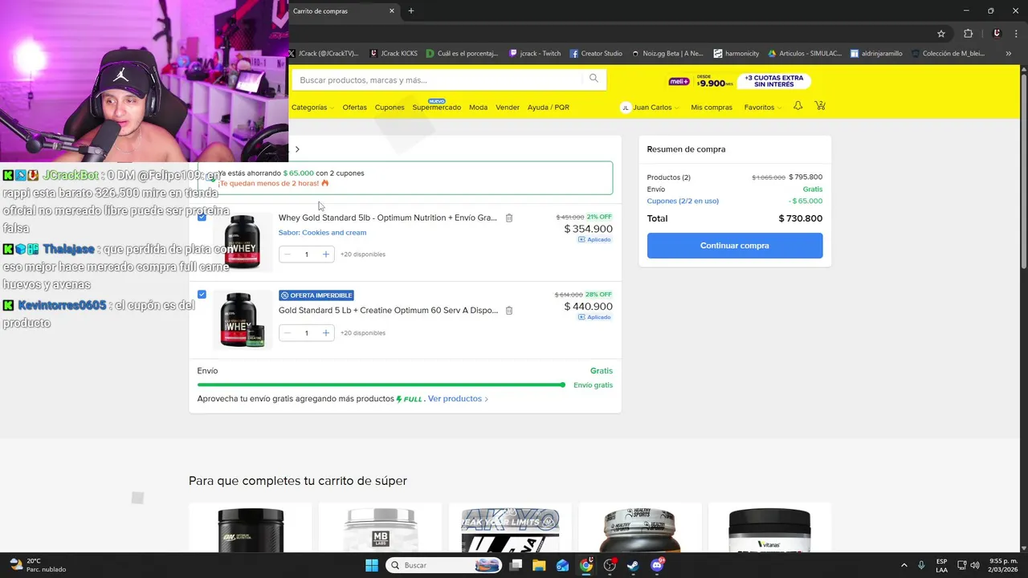Decrease quantity of Whey Gold Standard 5lb
The width and height of the screenshot is (1028, 578).
288,254
